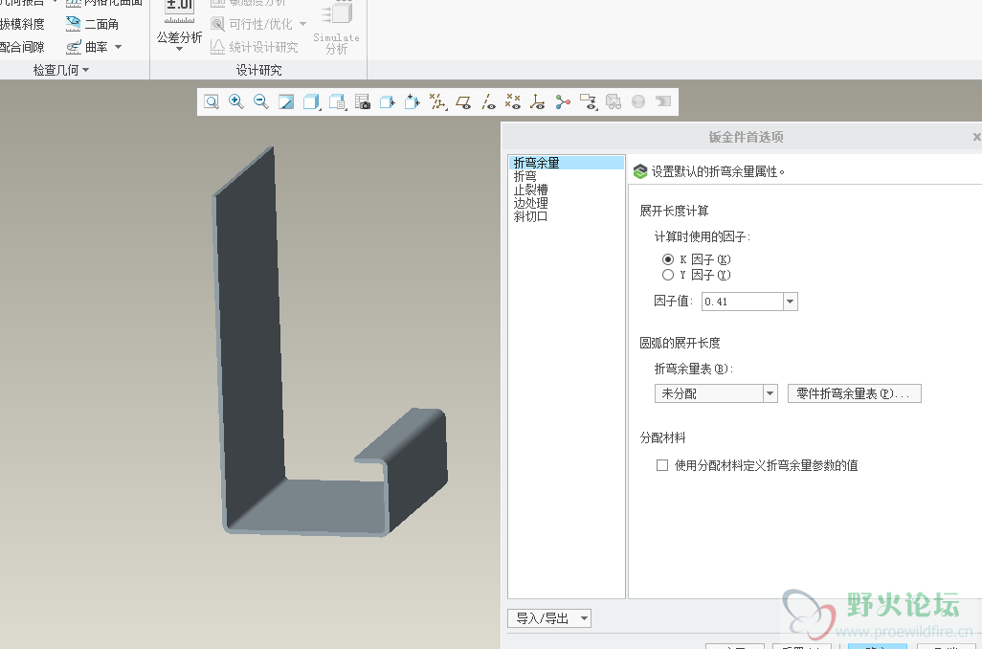Click the Dihedral angle (二面角) tool
Image resolution: width=982 pixels, height=649 pixels.
(92, 24)
